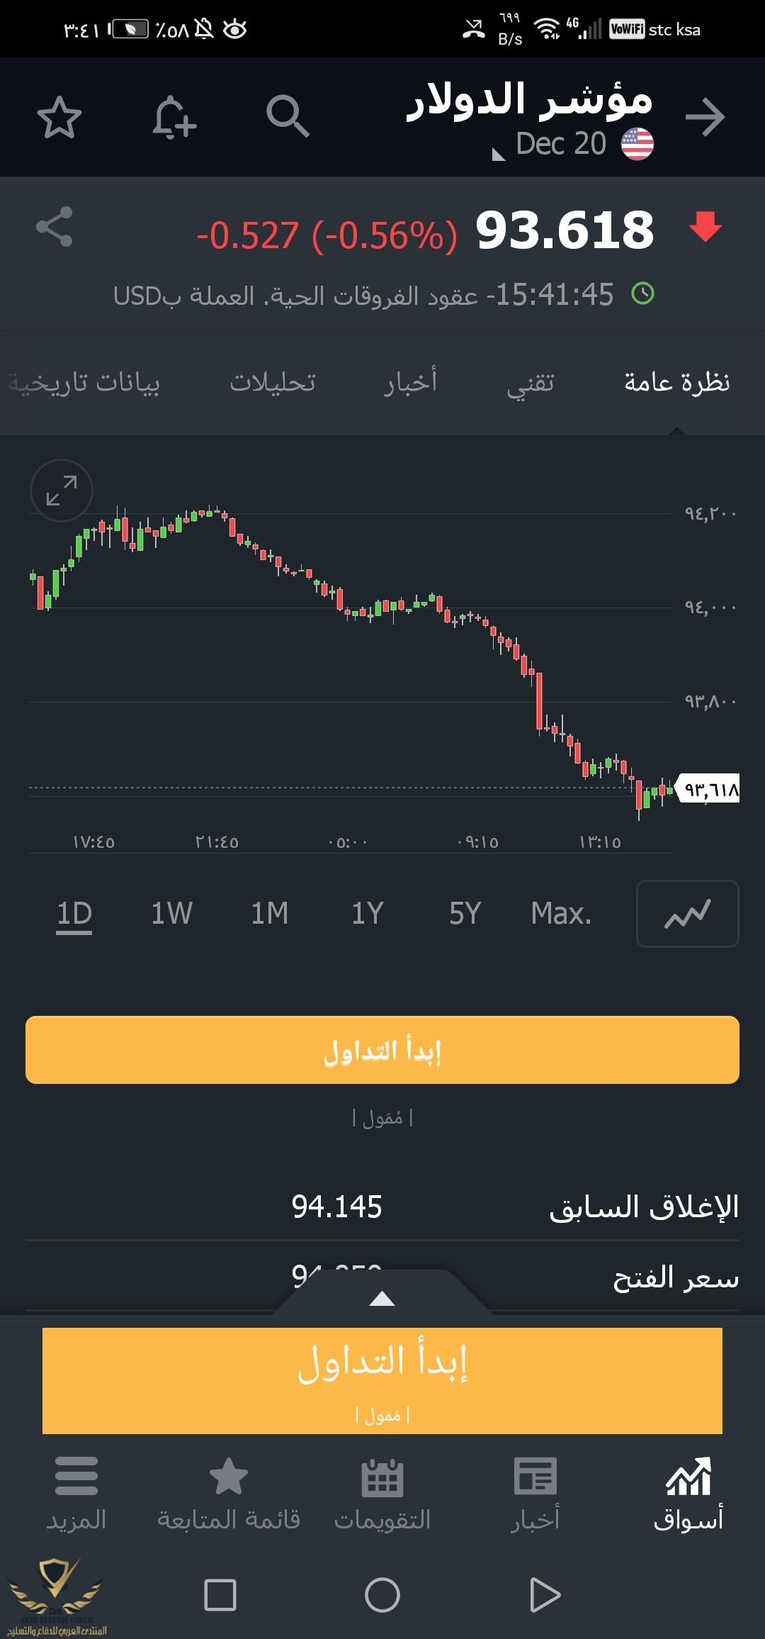This screenshot has width=765, height=1639.
Task: Open the تحليلات analysis tab
Action: point(273,383)
